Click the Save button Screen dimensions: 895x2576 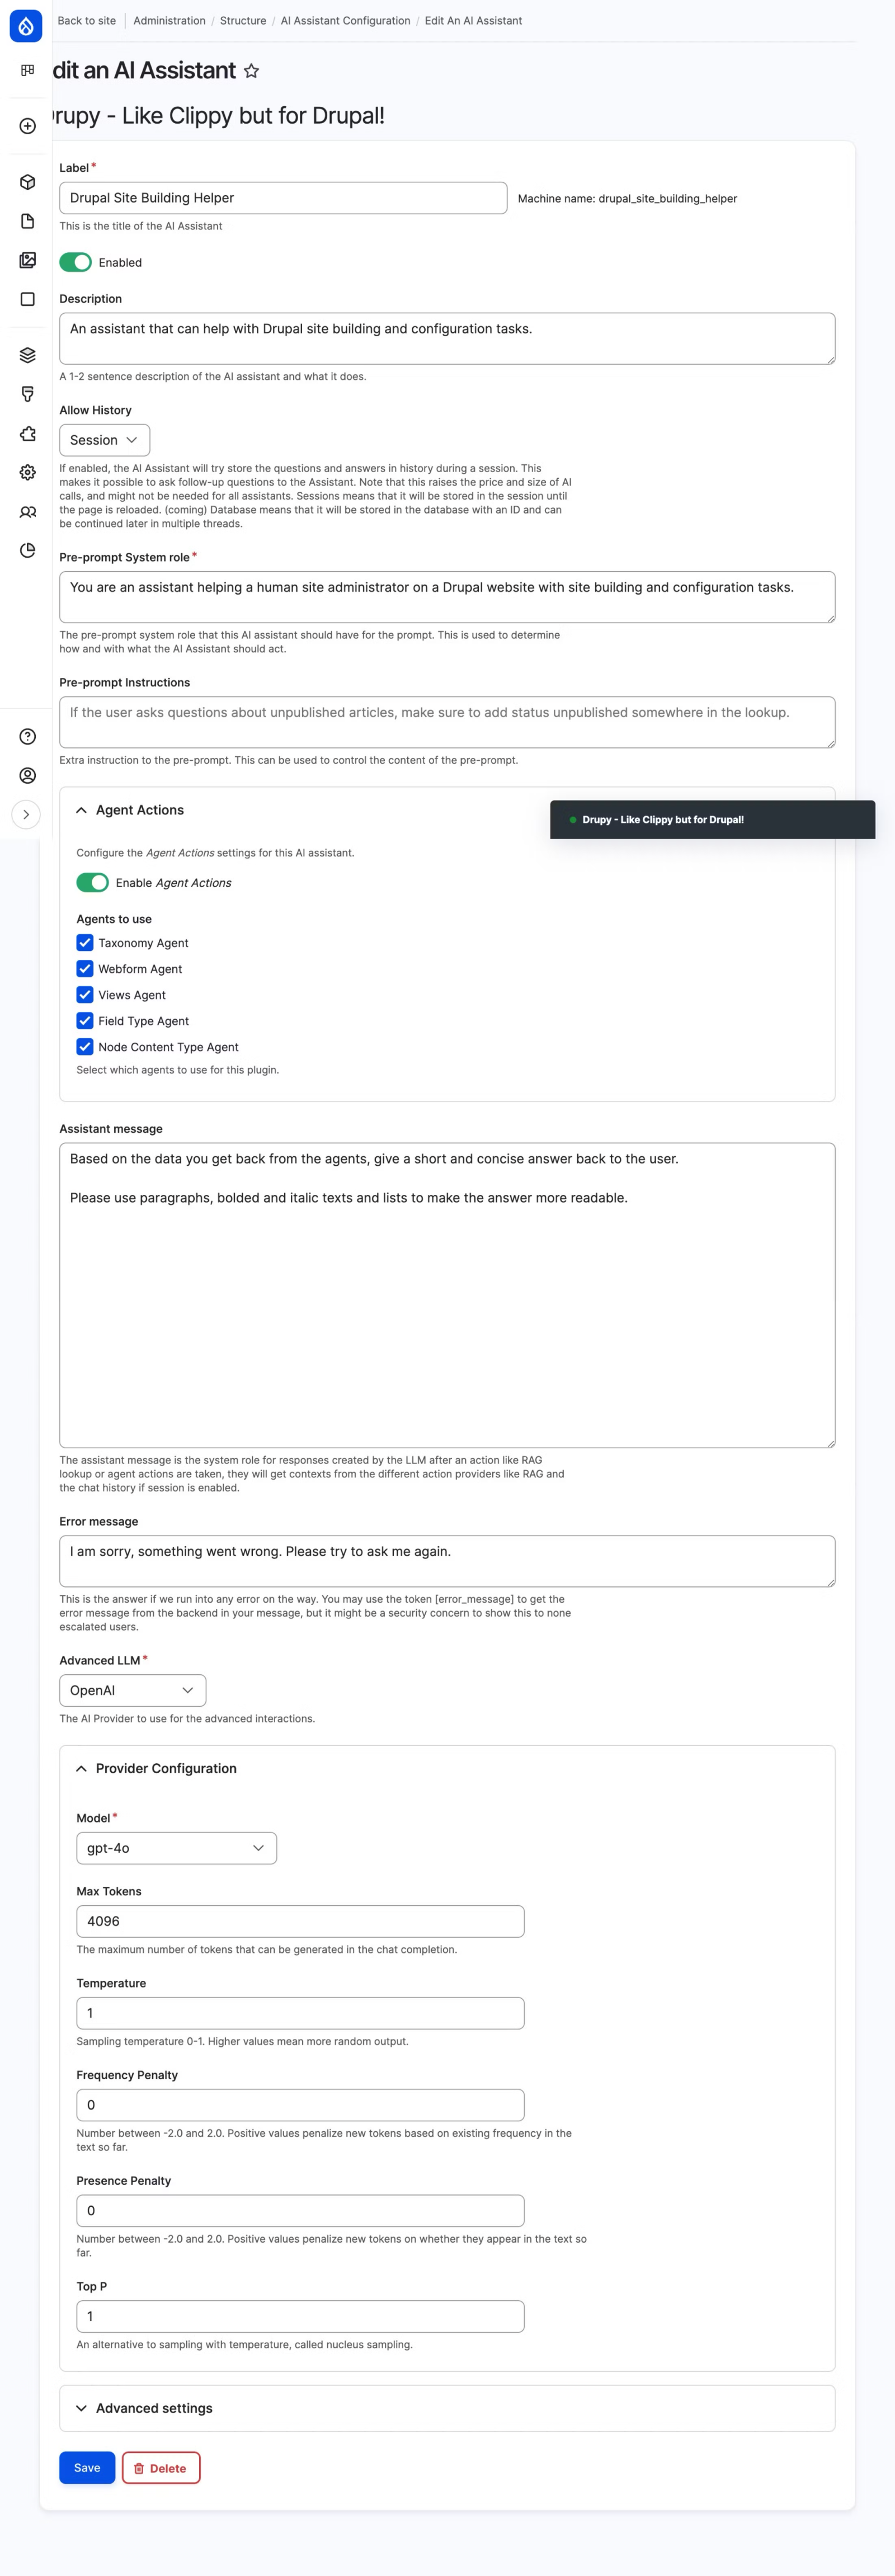[x=86, y=2467]
